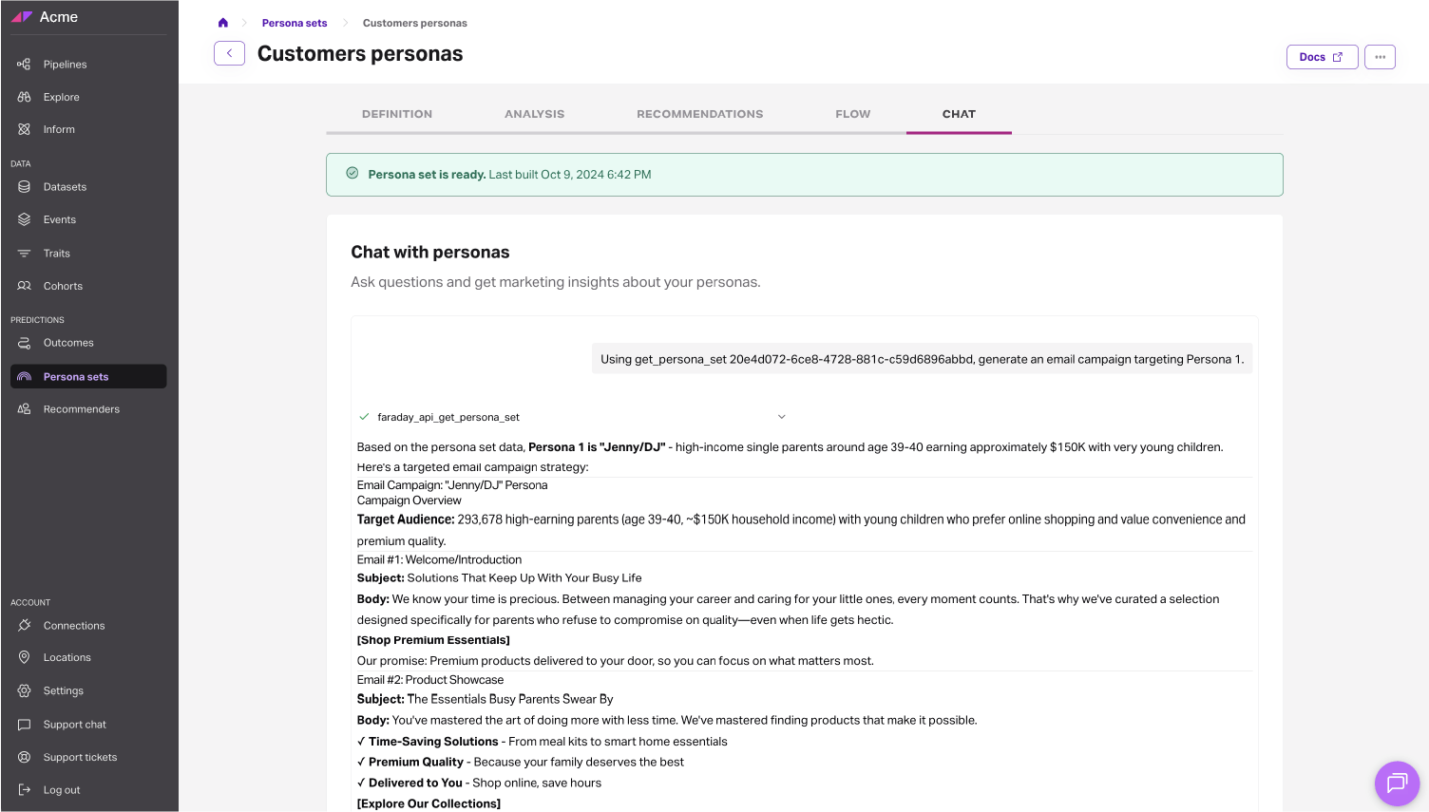
Task: Click the Outcomes icon under Predictions
Action: pyautogui.click(x=24, y=343)
